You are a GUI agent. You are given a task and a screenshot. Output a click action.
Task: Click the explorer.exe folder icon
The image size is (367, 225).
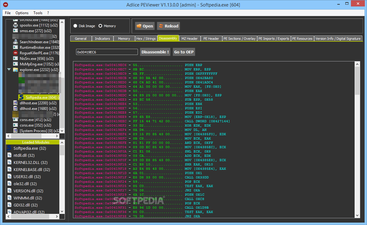pos(15,70)
